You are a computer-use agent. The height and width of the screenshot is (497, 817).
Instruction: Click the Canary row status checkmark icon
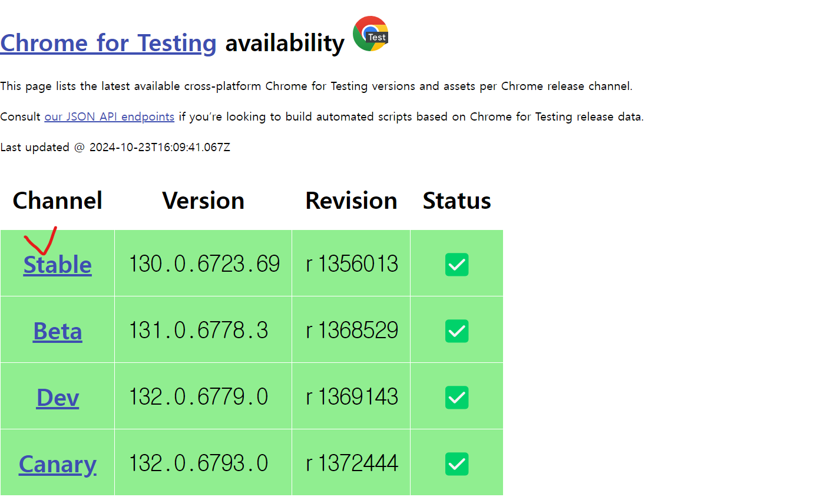pyautogui.click(x=457, y=464)
